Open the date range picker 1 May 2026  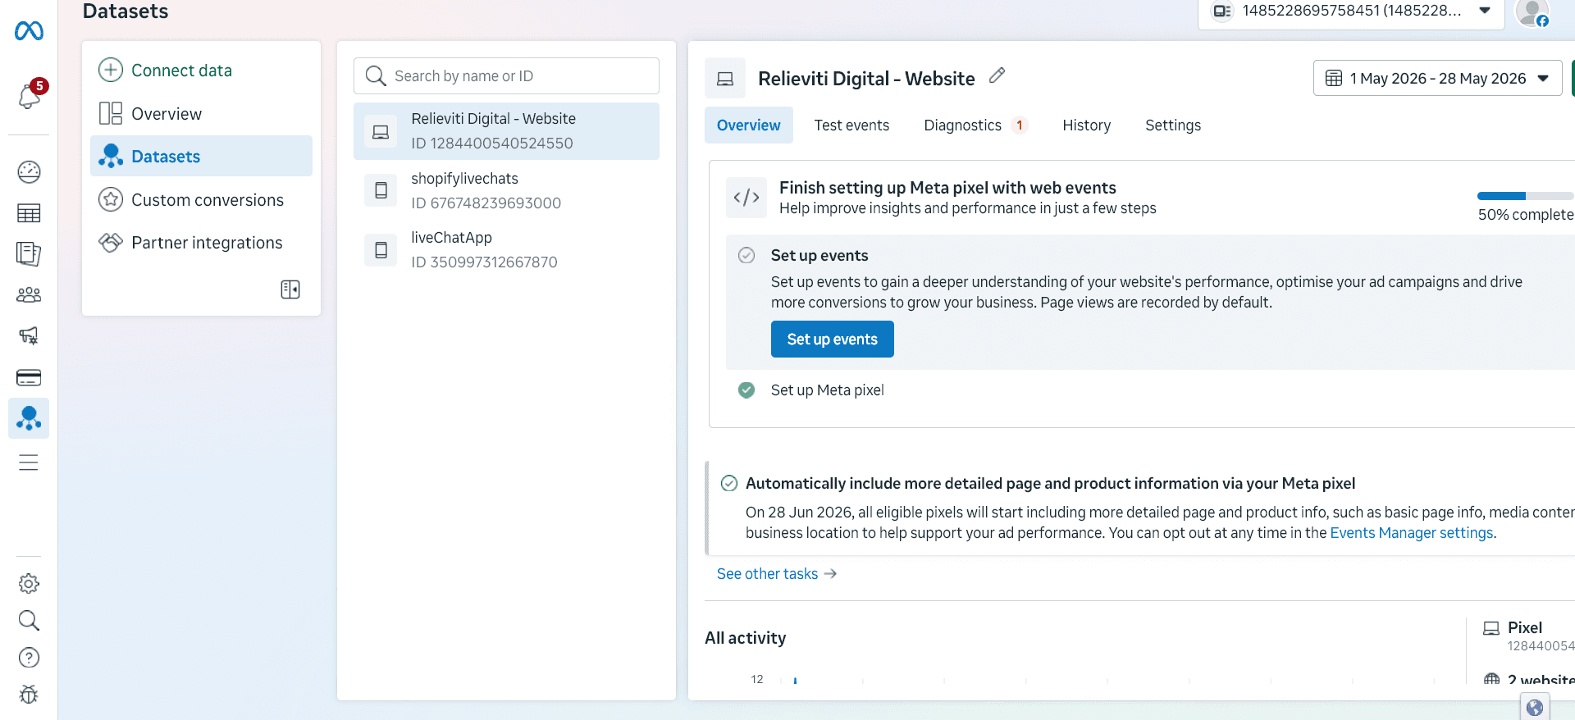tap(1437, 79)
